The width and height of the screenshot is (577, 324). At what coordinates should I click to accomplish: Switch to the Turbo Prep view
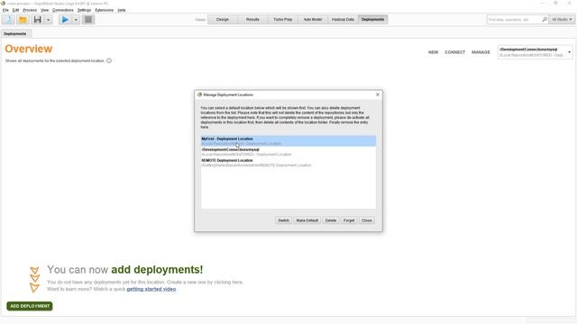click(282, 20)
